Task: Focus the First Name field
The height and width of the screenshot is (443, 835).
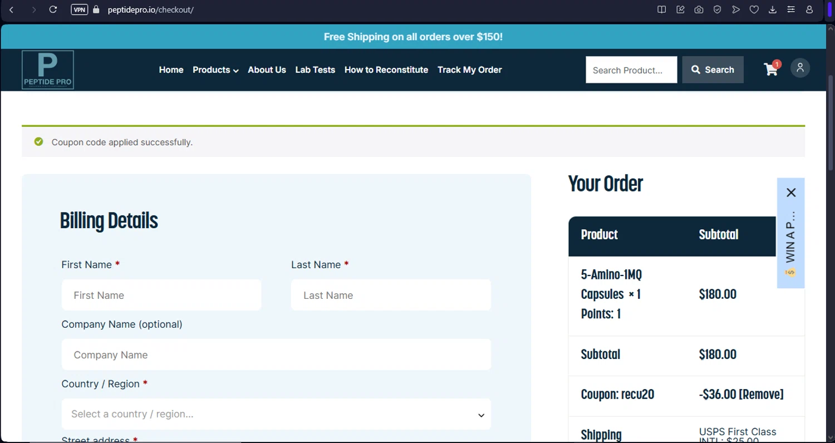Action: [161, 295]
